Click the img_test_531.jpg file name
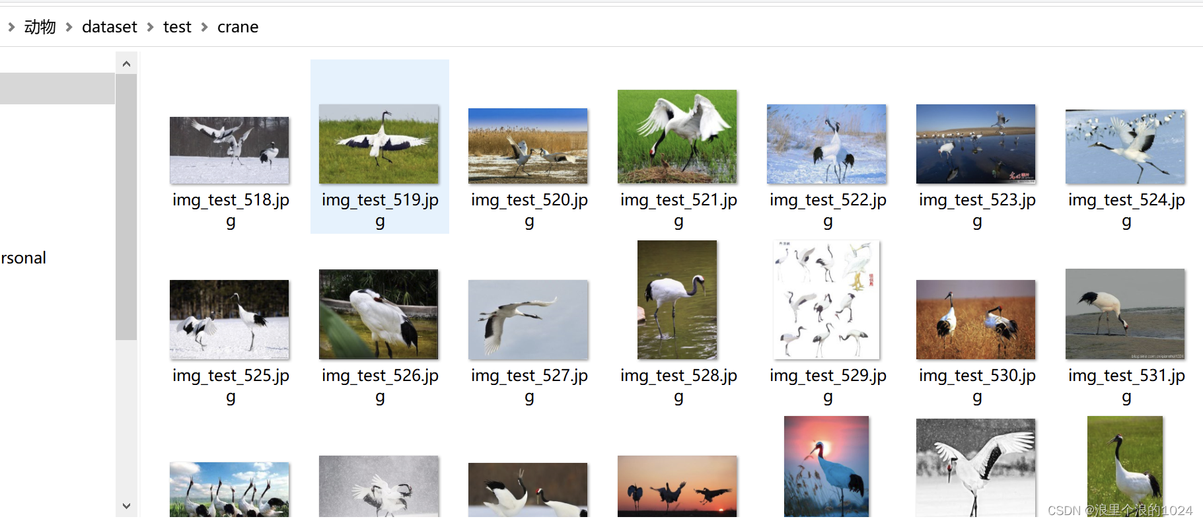 (1126, 386)
